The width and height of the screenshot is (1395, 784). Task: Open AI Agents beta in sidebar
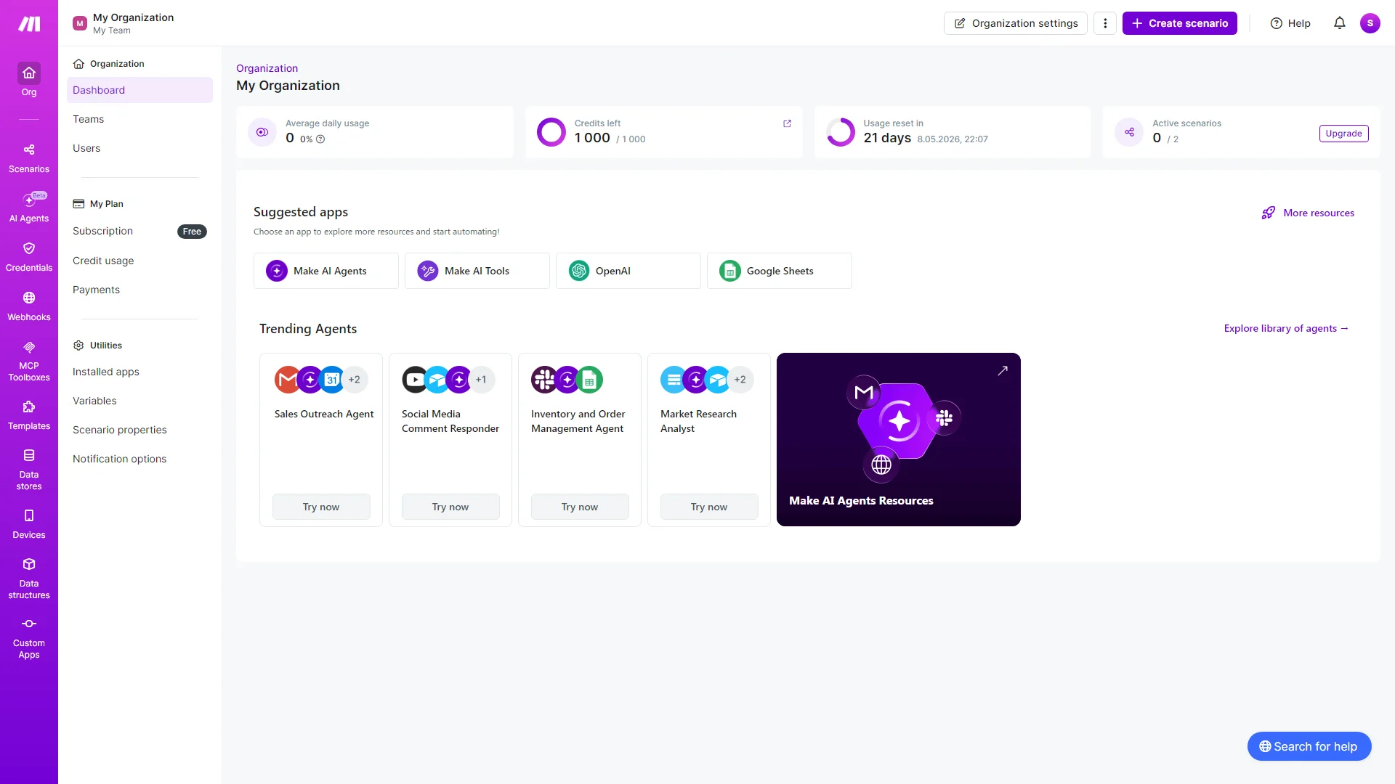[29, 207]
